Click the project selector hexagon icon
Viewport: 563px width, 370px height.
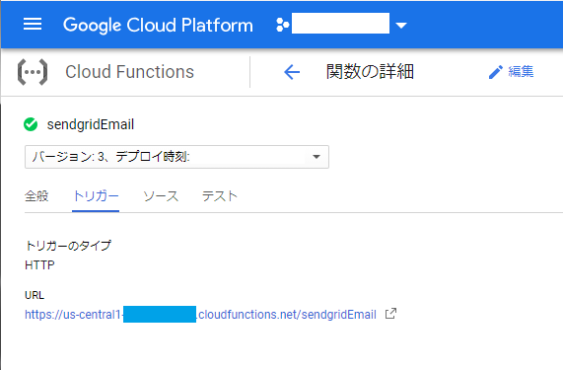point(282,25)
